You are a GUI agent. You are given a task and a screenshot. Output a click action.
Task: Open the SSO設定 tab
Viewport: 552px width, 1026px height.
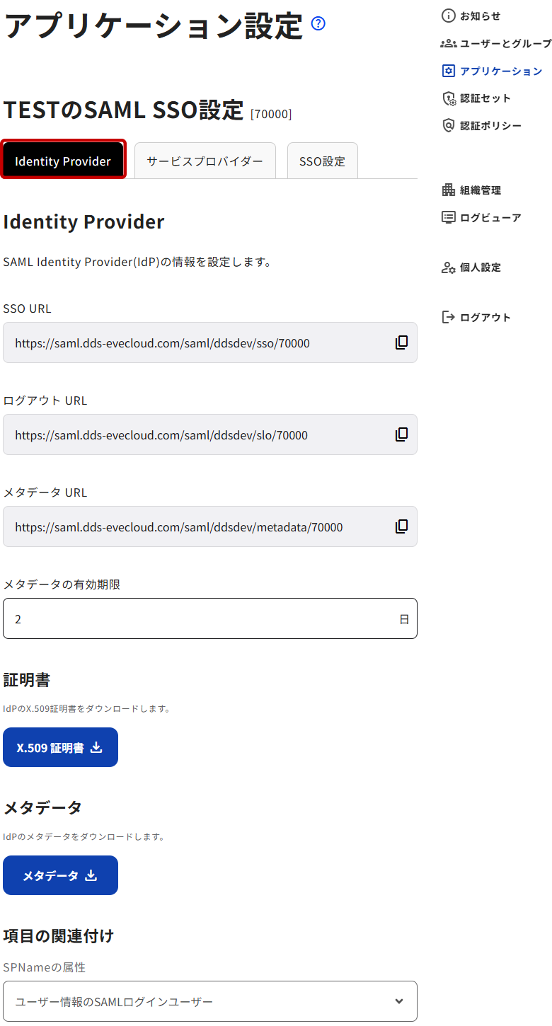coord(322,161)
